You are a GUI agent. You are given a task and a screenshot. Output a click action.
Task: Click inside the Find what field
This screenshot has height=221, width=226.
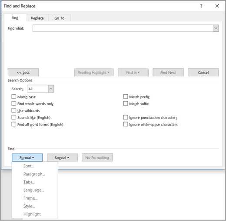[123, 28]
